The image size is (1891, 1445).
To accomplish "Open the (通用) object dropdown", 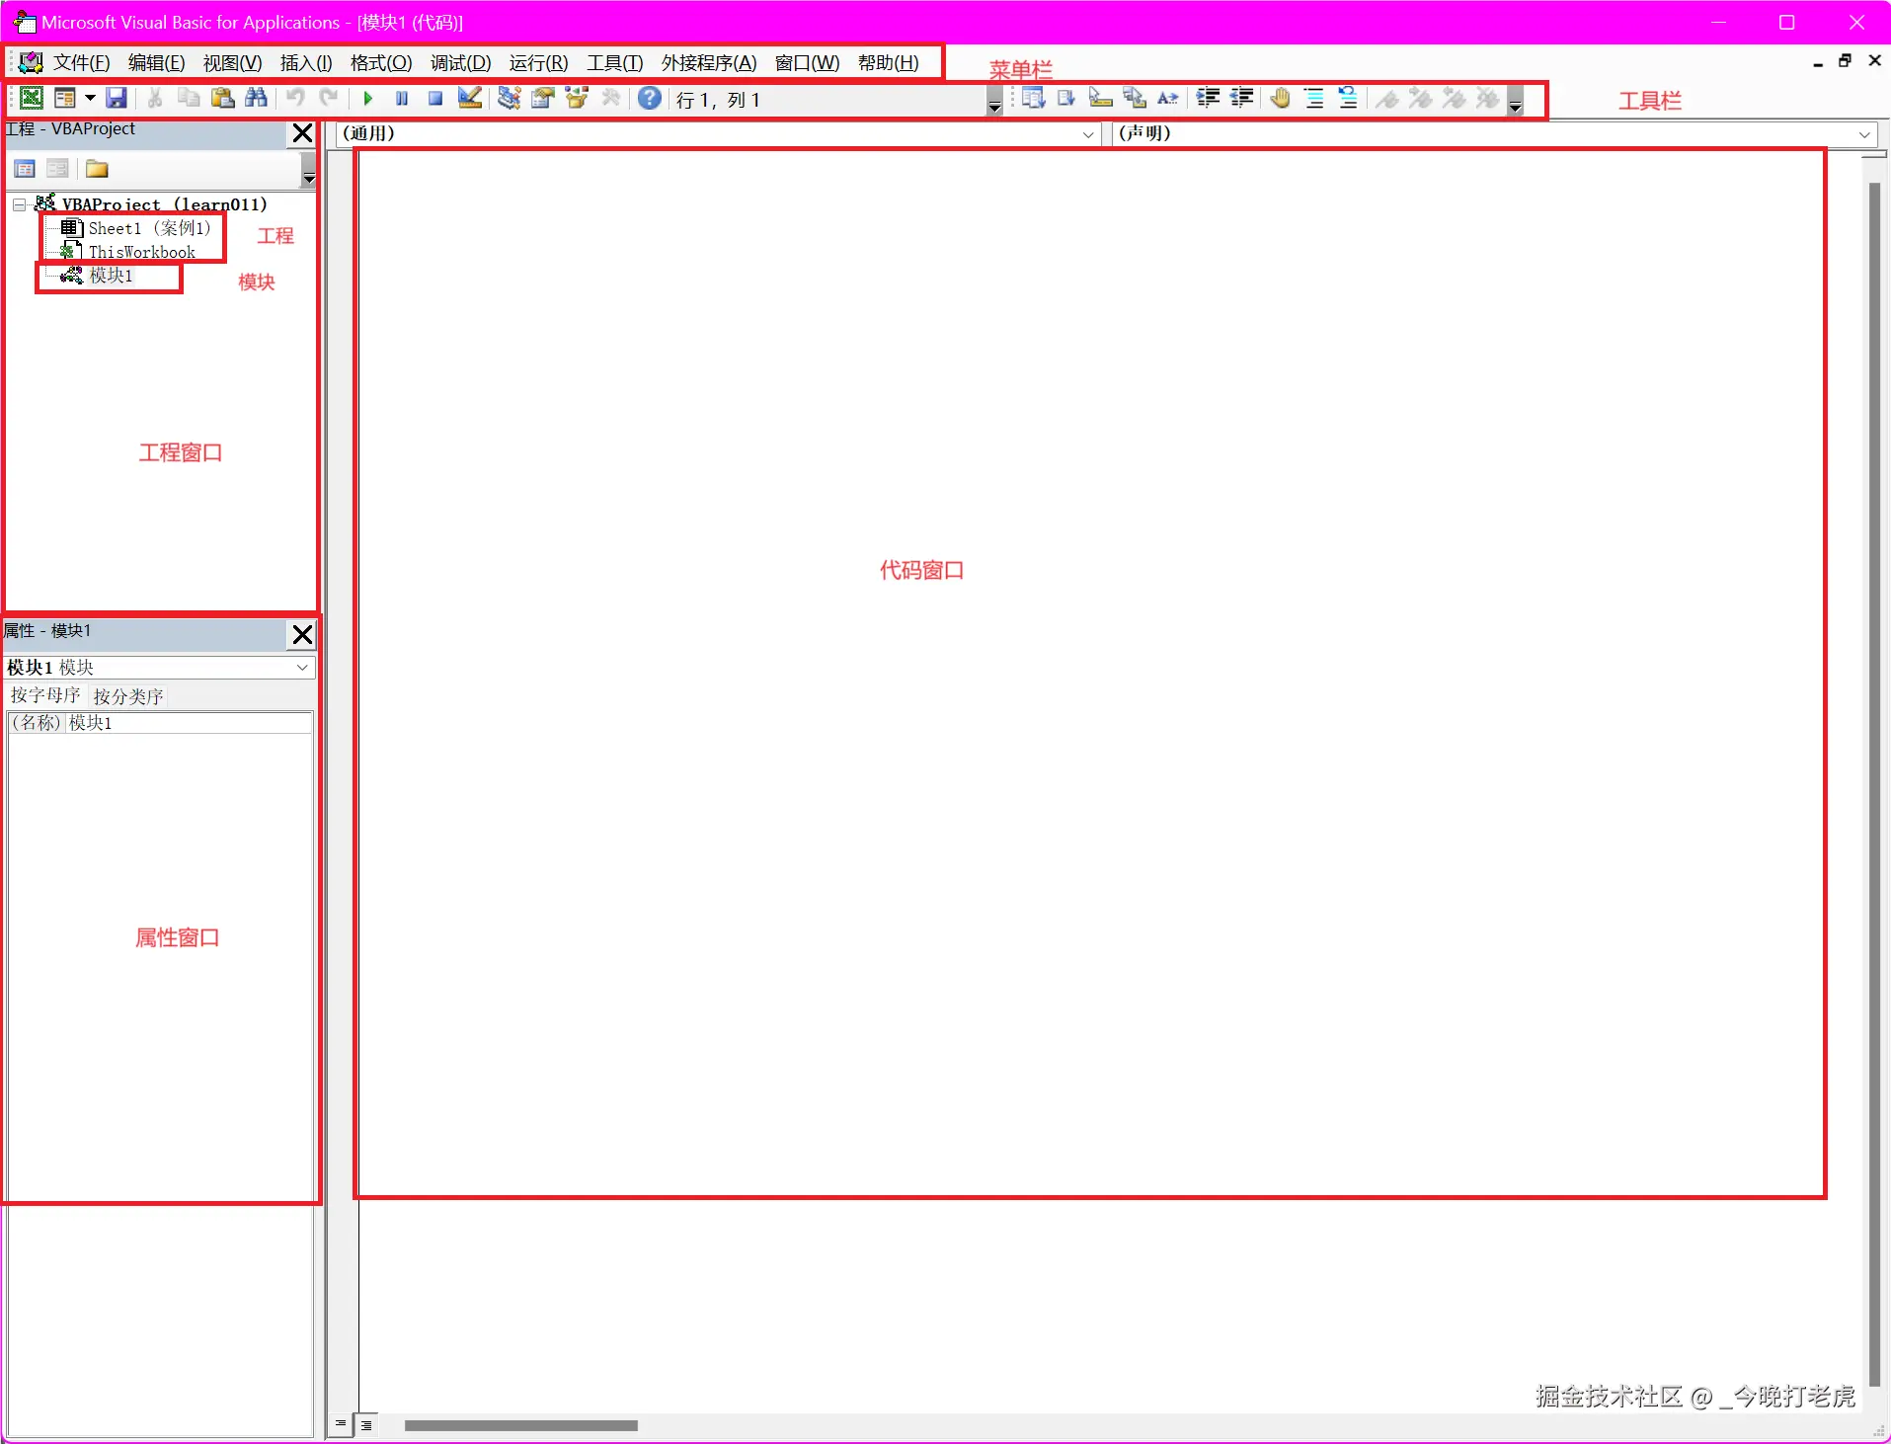I will coord(1087,134).
